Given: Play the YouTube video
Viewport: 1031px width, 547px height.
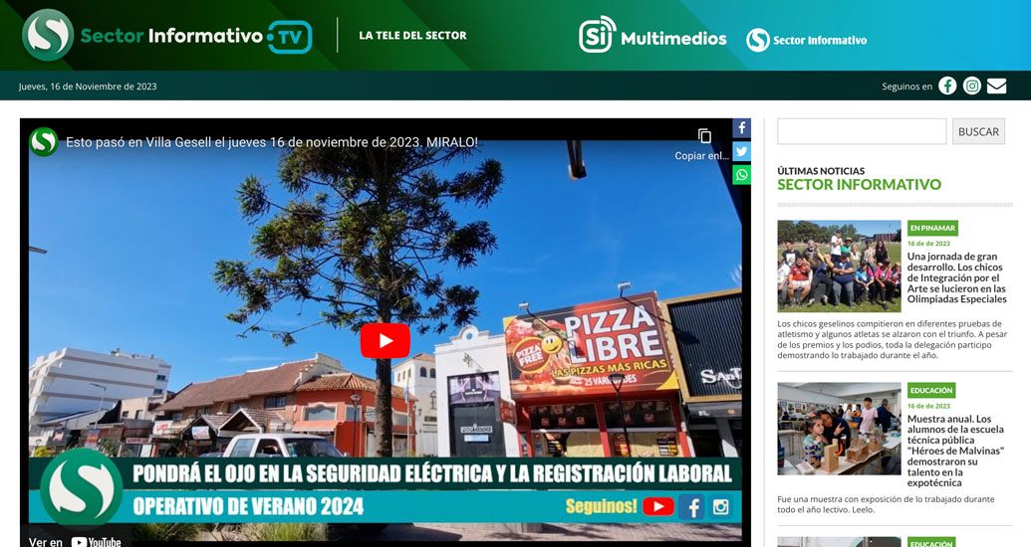Looking at the screenshot, I should pyautogui.click(x=386, y=341).
